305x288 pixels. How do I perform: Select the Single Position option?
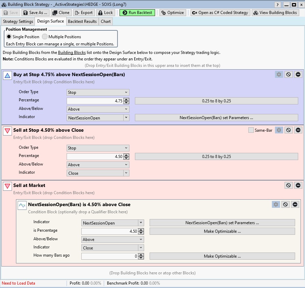[x=9, y=37]
